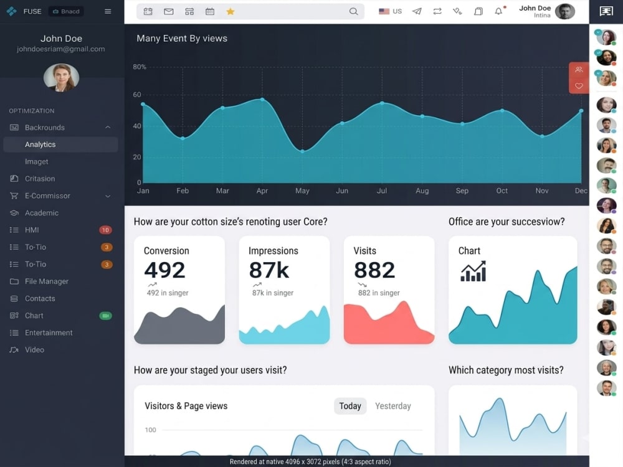
Task: Open the notifications bell
Action: point(498,11)
